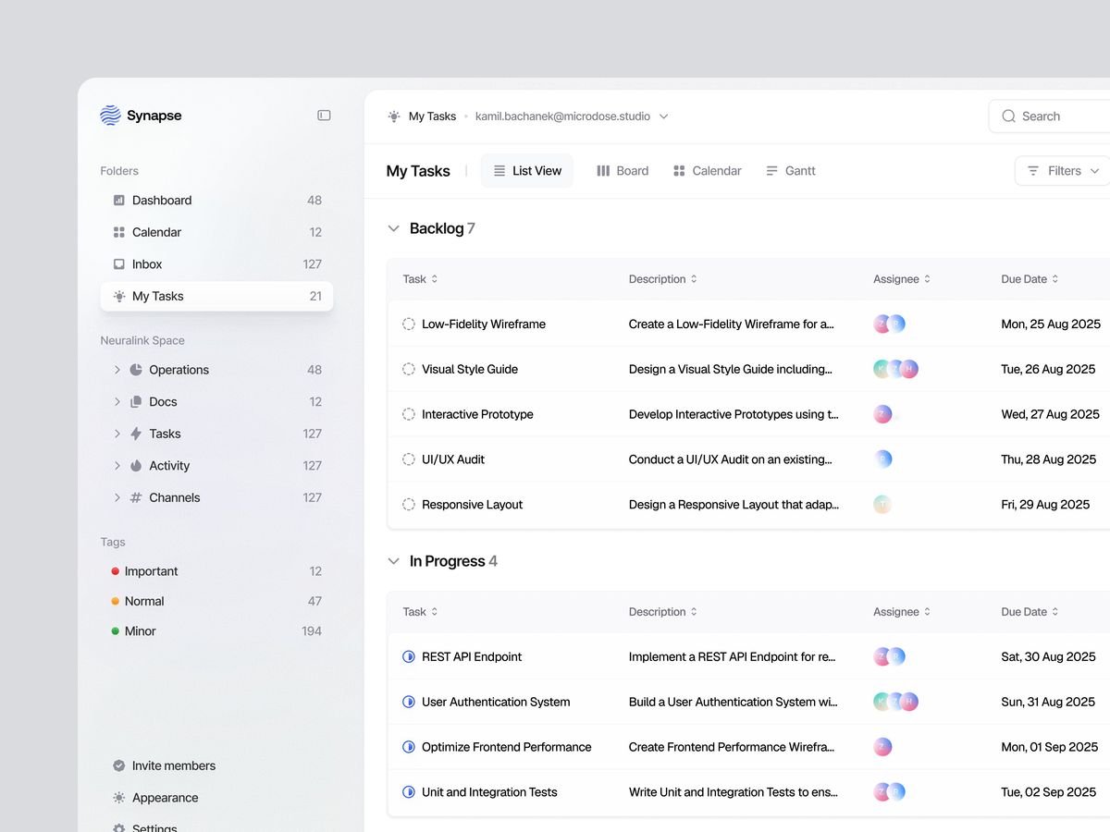Click assignee avatars for User Authentication System

coord(895,702)
